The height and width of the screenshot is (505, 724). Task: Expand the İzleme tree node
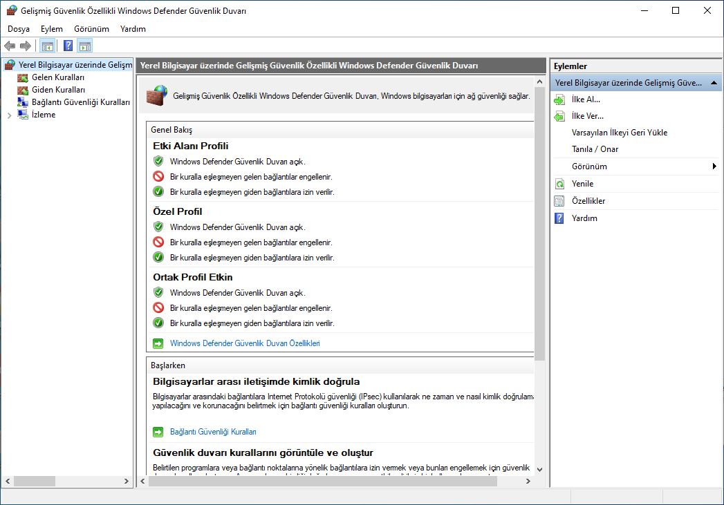(x=9, y=115)
